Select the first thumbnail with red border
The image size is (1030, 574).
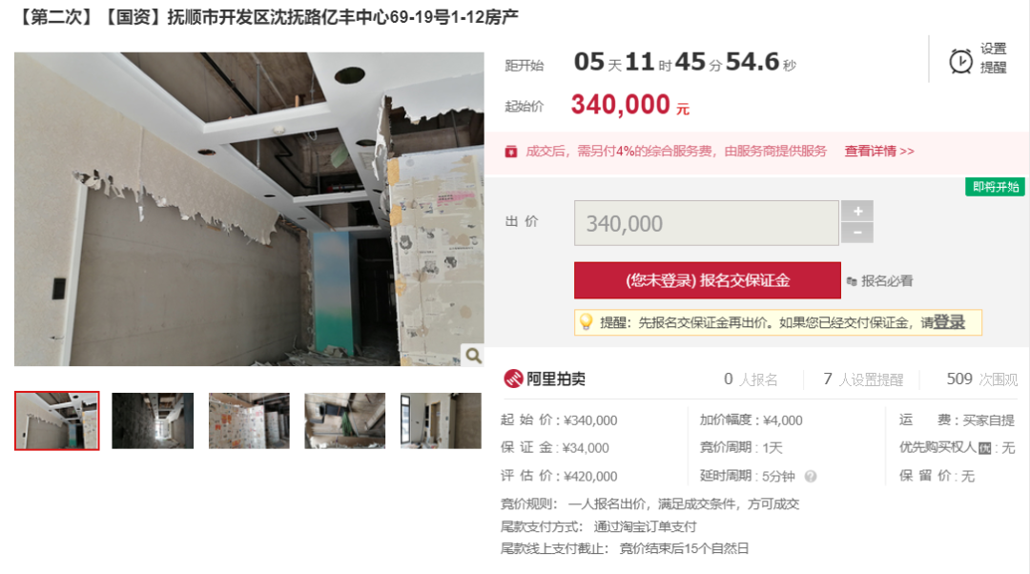point(57,421)
